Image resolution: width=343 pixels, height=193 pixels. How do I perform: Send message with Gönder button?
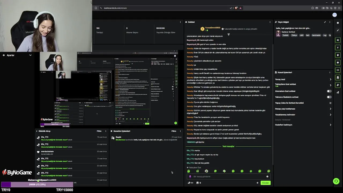click(x=266, y=183)
